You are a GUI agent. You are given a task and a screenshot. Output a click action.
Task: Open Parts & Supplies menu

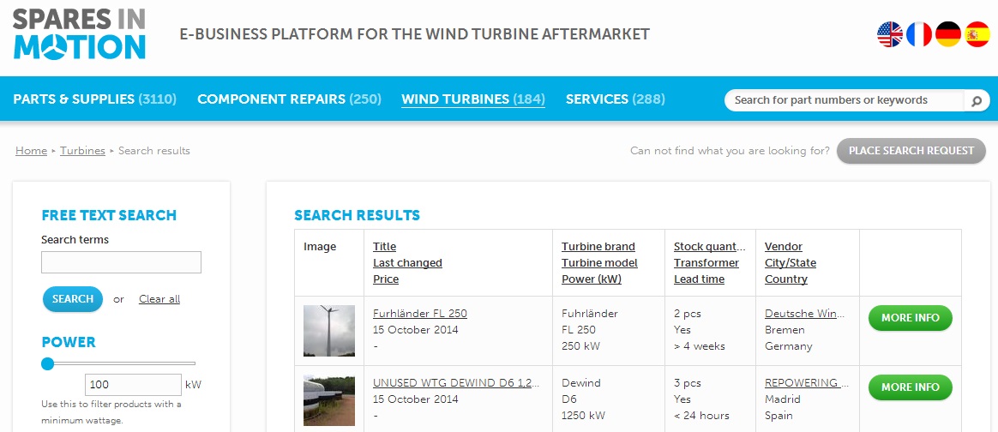[94, 99]
